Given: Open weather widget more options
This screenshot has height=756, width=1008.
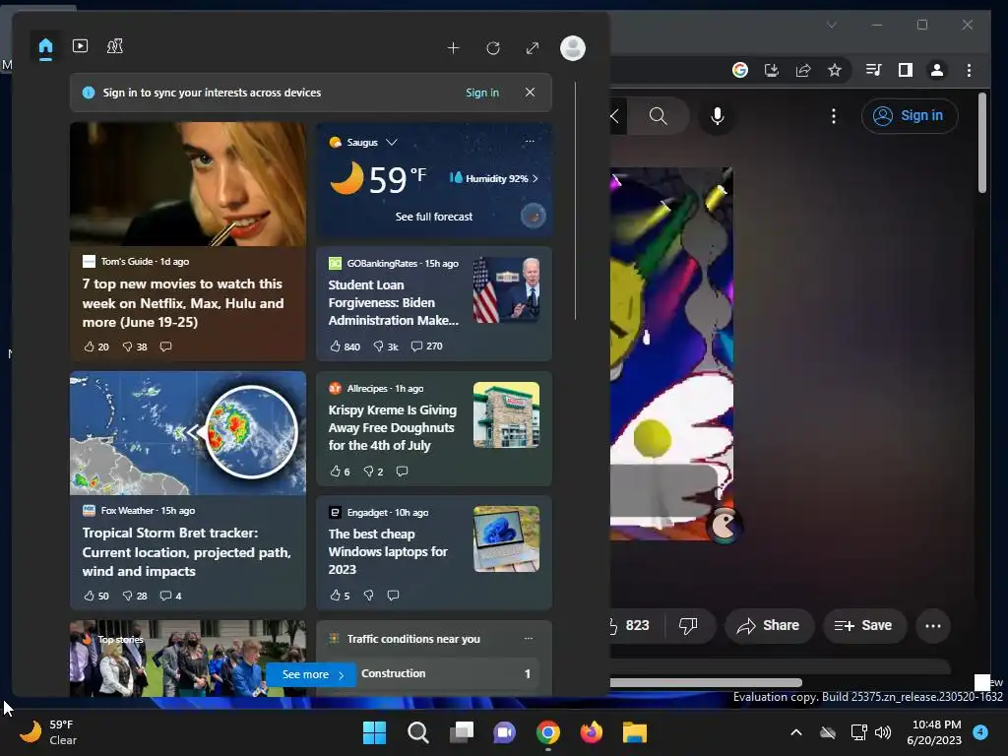Looking at the screenshot, I should pos(530,141).
